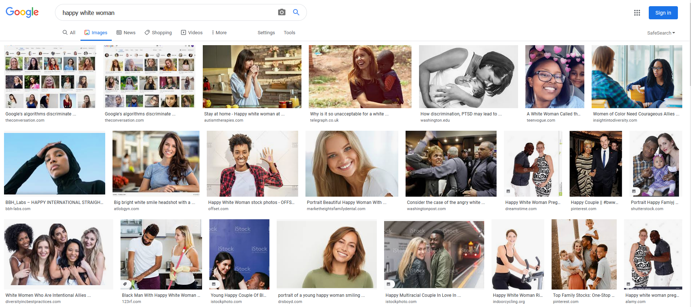Image resolution: width=691 pixels, height=307 pixels.
Task: Open the indoorcycling.org thumbnail
Action: (x=518, y=254)
